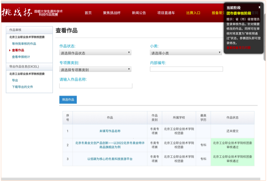This screenshot has height=182, width=267.
Task: Open the 专项赛类别 dropdown
Action: point(95,70)
